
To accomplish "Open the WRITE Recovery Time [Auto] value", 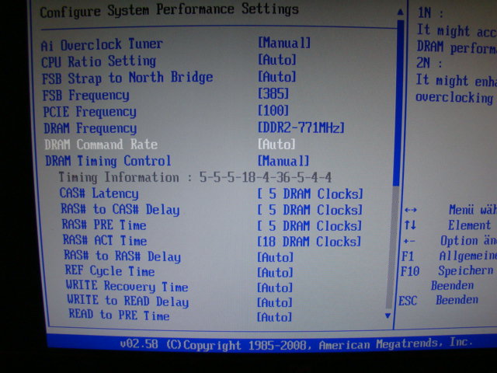I will [x=274, y=288].
